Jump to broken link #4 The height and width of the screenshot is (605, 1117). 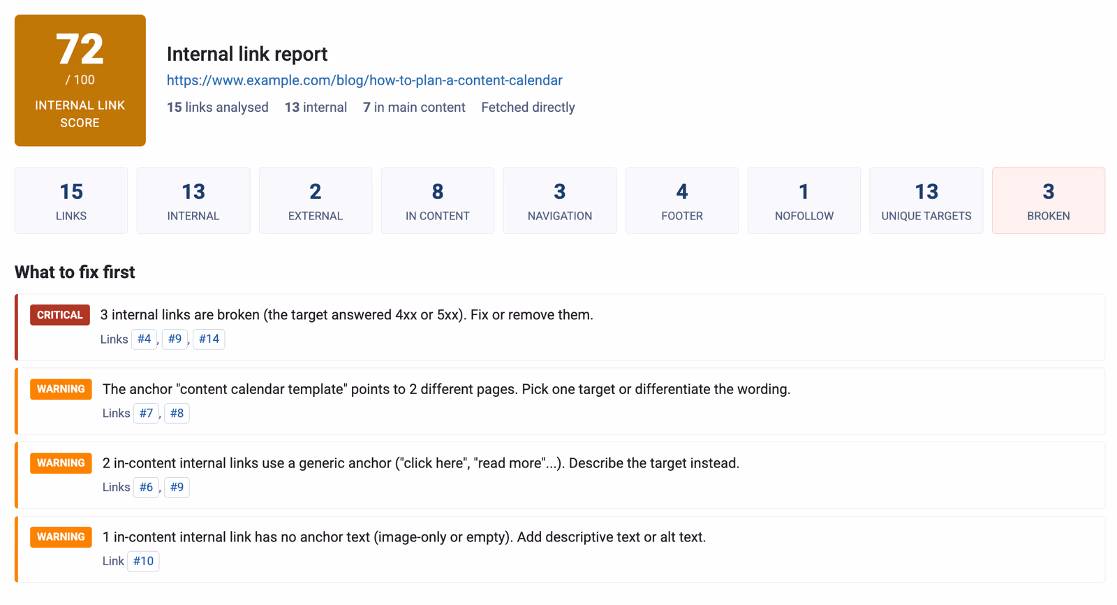[145, 339]
